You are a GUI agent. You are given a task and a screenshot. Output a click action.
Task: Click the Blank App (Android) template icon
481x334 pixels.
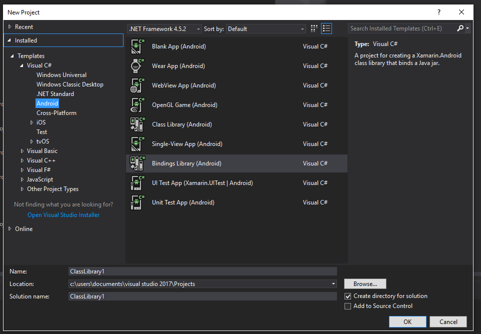[137, 46]
